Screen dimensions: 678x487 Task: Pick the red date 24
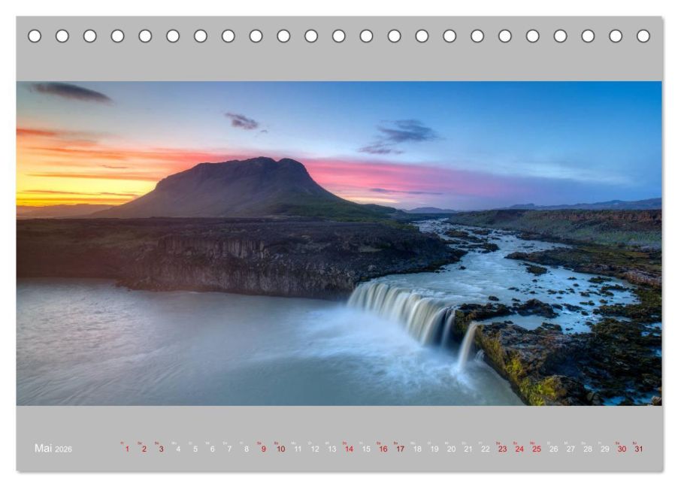(519, 449)
